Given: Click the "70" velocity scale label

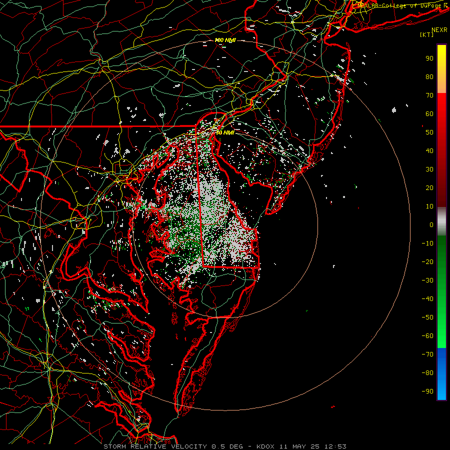Looking at the screenshot, I should click(x=429, y=95).
